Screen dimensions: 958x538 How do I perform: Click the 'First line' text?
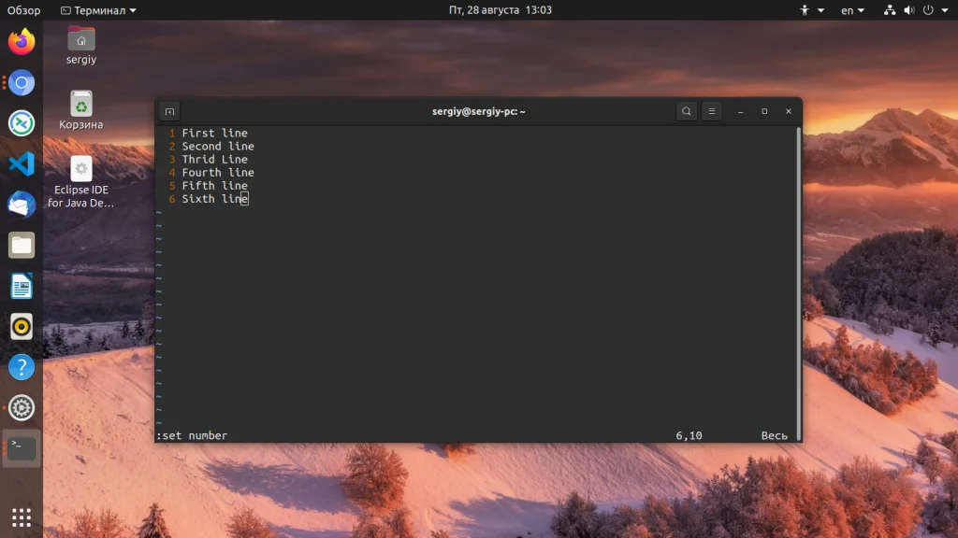point(214,133)
